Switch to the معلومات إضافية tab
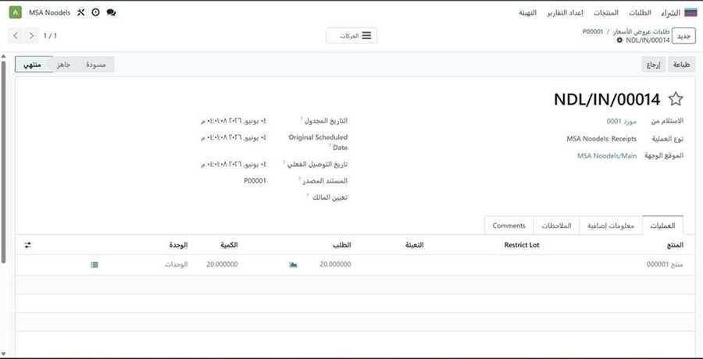 tap(611, 226)
